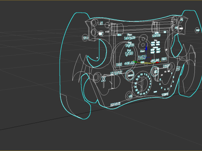The image size is (202, 151).
Task: Select the 1/20 position text
Action: [129, 53]
